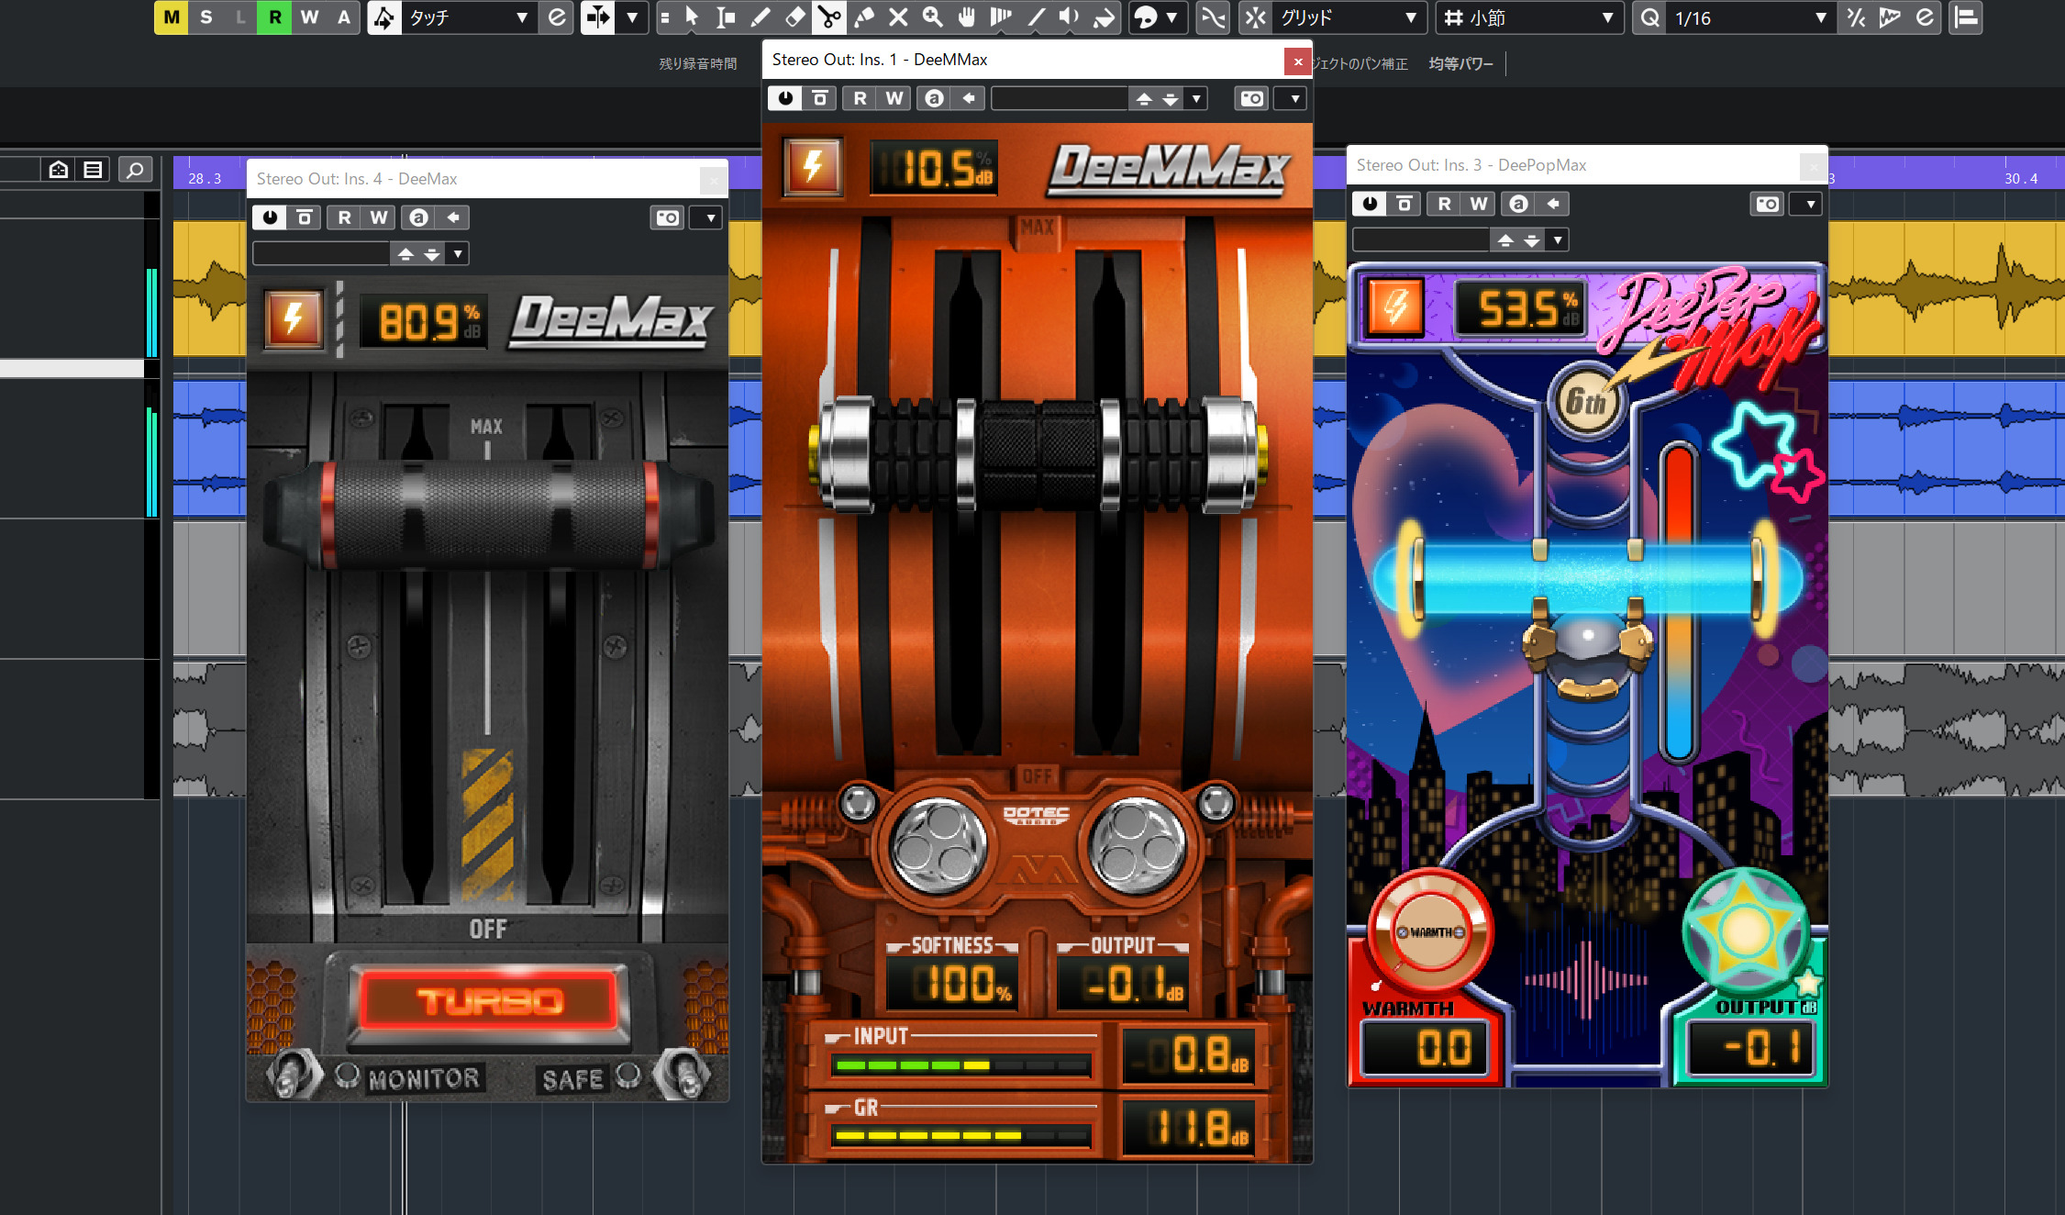The height and width of the screenshot is (1215, 2065).
Task: Select the Draw pencil tool
Action: click(760, 17)
